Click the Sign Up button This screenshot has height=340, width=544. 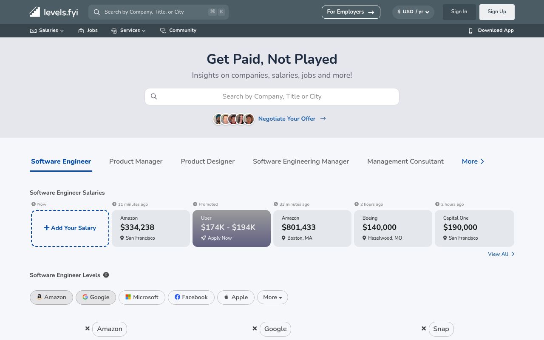(497, 12)
